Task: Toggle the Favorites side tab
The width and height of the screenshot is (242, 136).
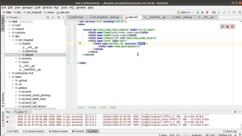Action: pyautogui.click(x=3, y=100)
